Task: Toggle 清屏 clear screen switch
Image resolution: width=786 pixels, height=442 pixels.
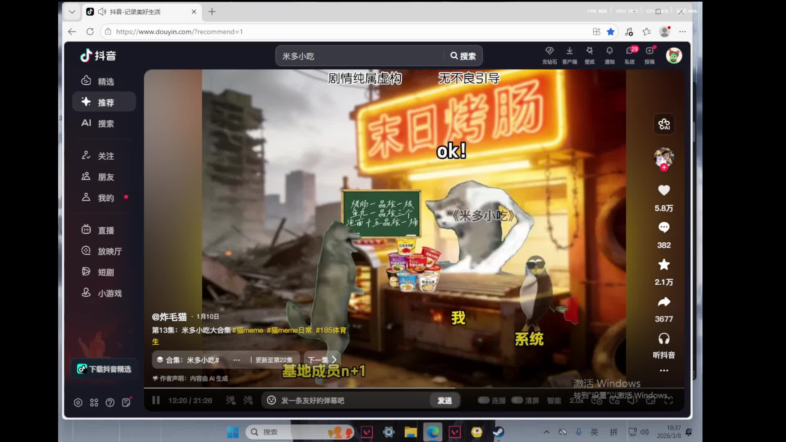Action: click(517, 400)
